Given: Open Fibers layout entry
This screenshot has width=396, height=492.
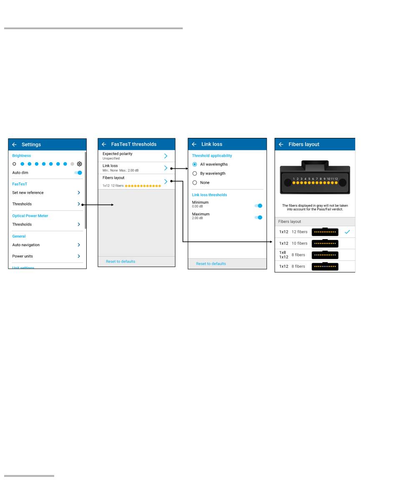Looking at the screenshot, I should coord(137,182).
